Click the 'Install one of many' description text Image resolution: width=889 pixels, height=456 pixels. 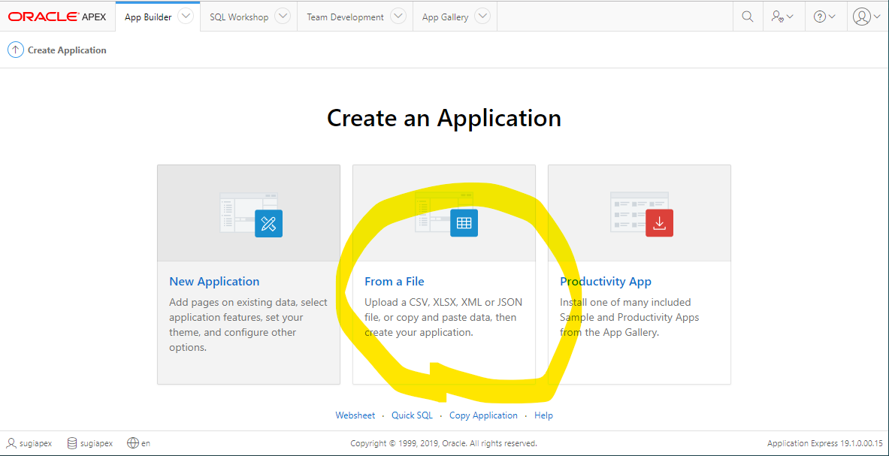coord(629,317)
